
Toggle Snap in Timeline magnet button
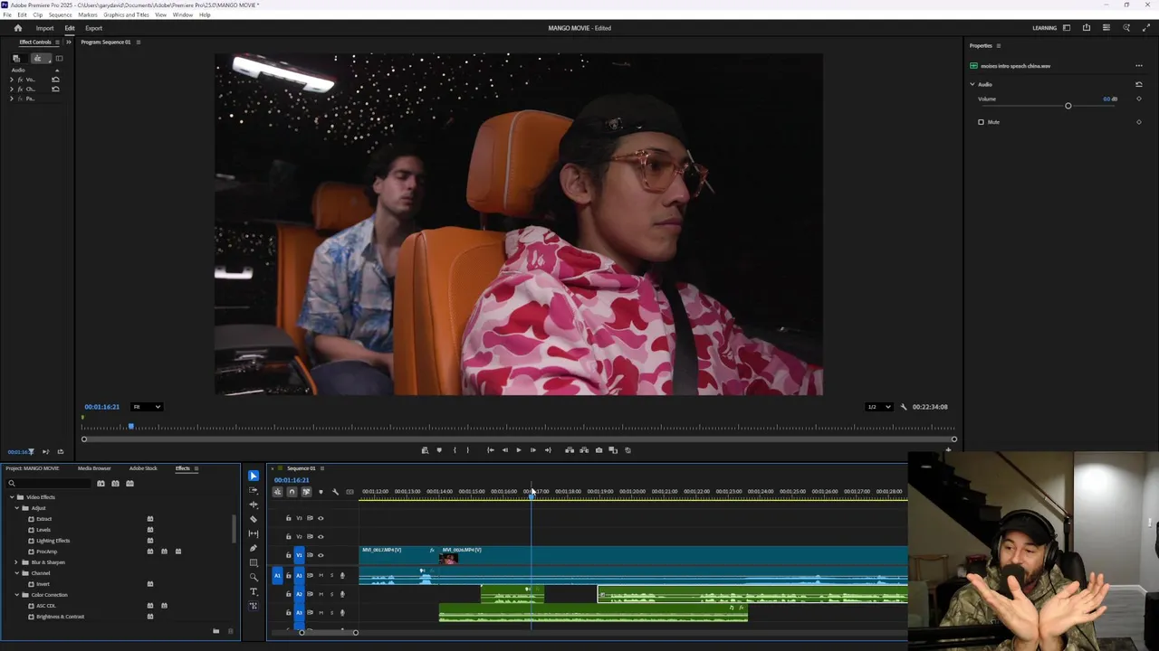[292, 492]
